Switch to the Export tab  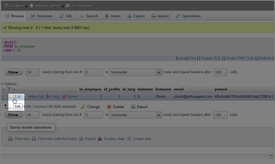coord(136,16)
